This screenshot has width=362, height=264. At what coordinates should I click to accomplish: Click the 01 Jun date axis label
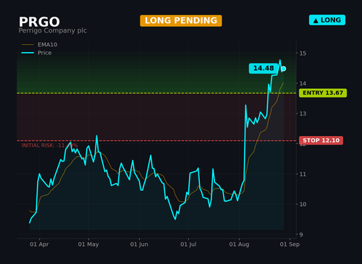pos(139,244)
